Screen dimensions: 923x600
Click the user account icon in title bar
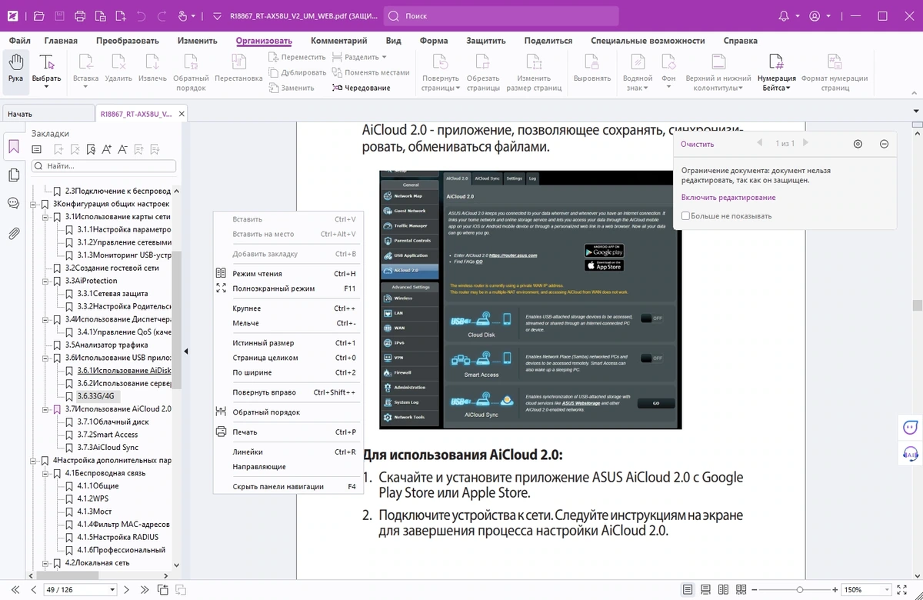pyautogui.click(x=815, y=15)
